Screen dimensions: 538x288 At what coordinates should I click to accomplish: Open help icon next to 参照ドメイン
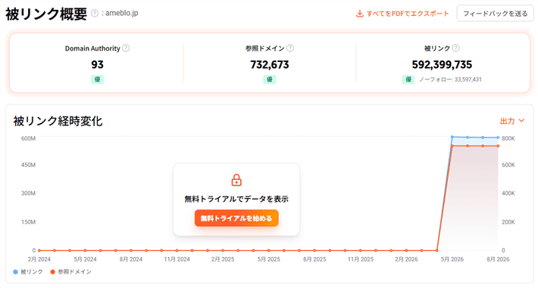pyautogui.click(x=290, y=48)
